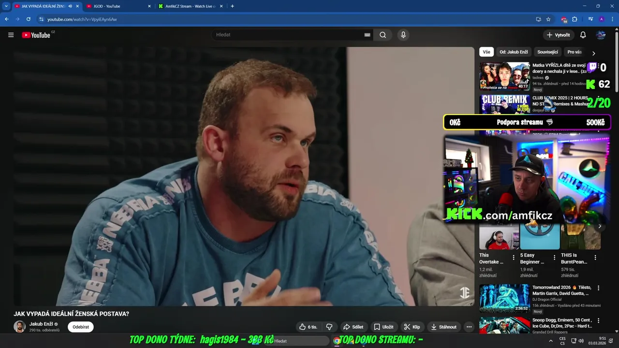This screenshot has width=619, height=348.
Task: Open the Extensions puzzle-piece menu
Action: [x=575, y=19]
